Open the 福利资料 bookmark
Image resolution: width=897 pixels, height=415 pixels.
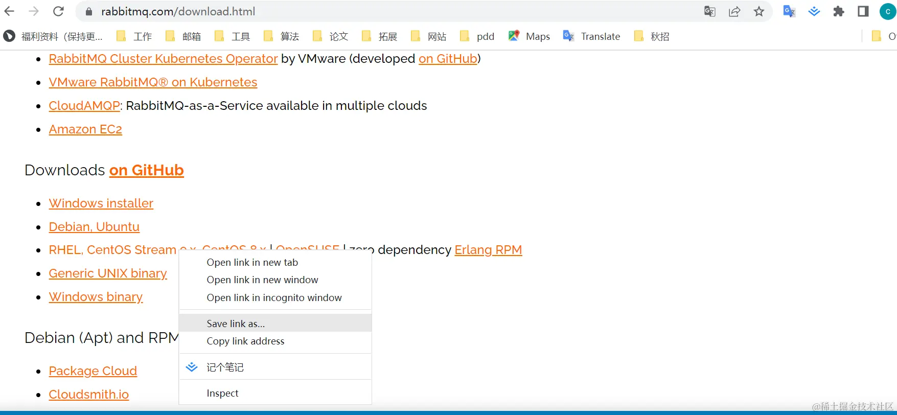(x=53, y=36)
